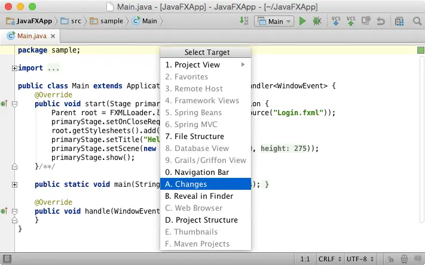Image resolution: width=425 pixels, height=265 pixels.
Task: Click the revert undo arrow icon
Action: click(x=381, y=21)
